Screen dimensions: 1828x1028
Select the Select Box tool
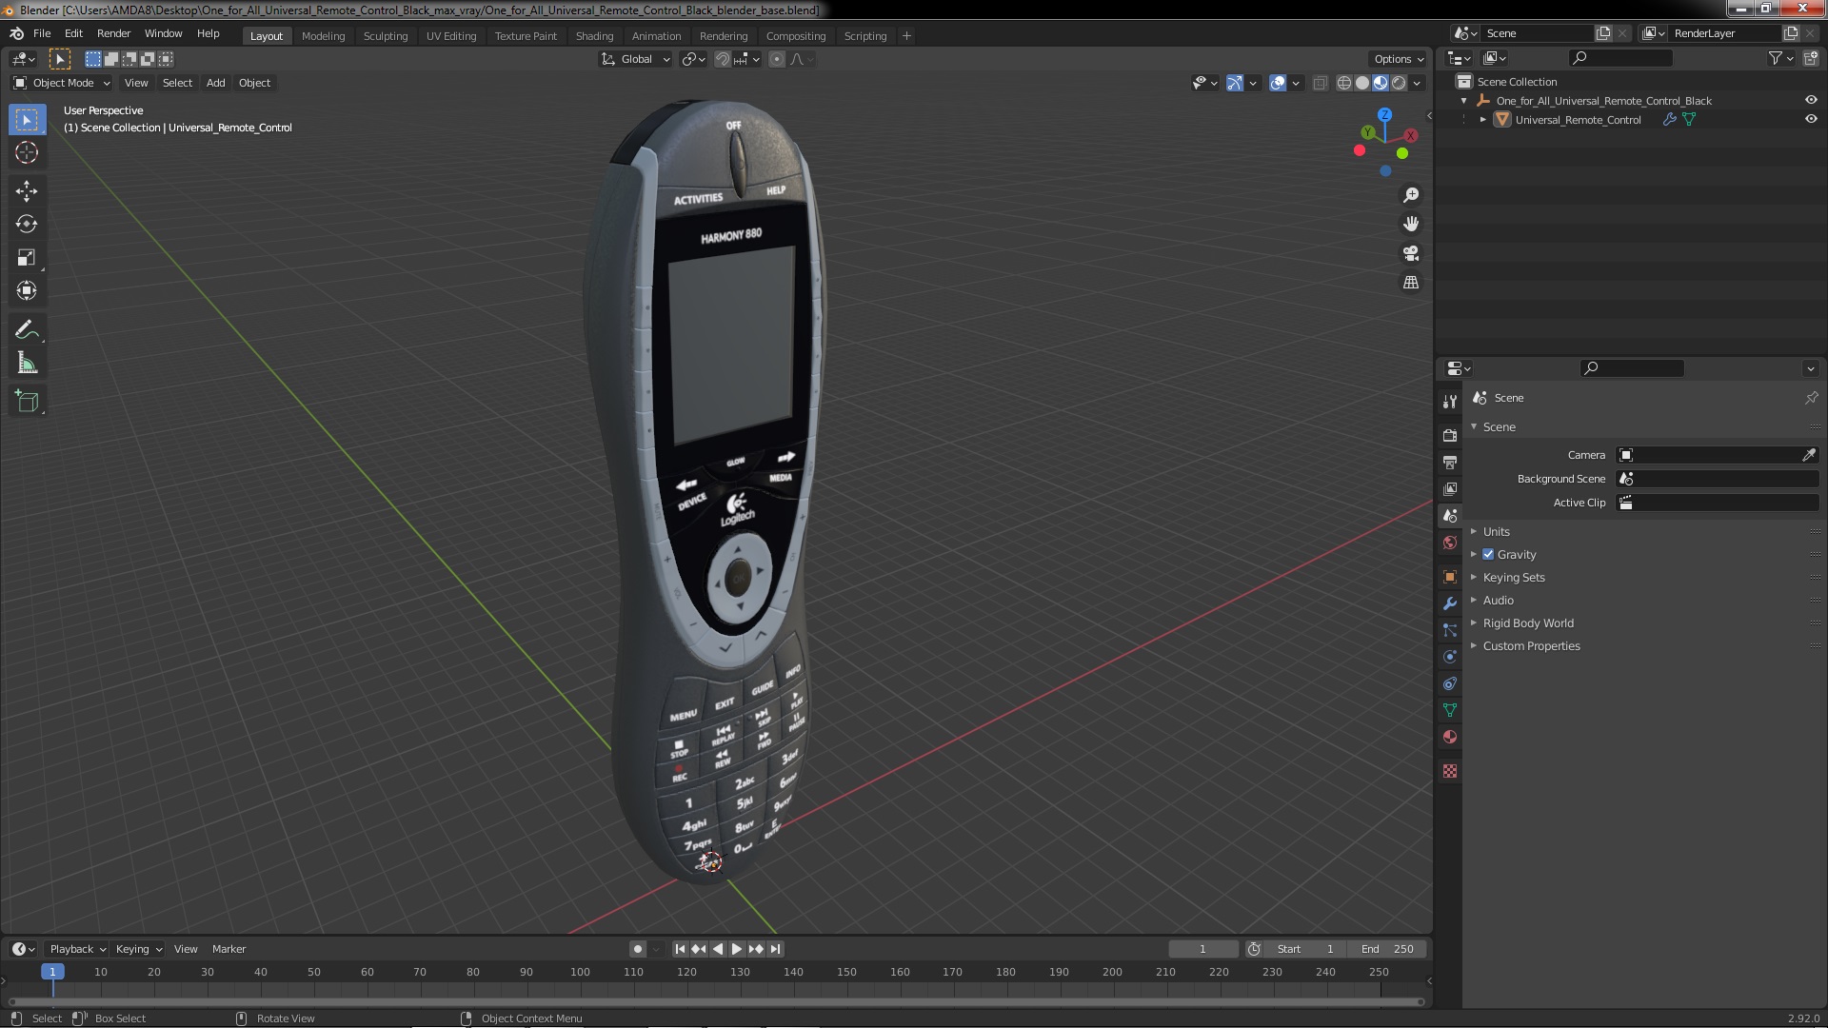click(27, 120)
